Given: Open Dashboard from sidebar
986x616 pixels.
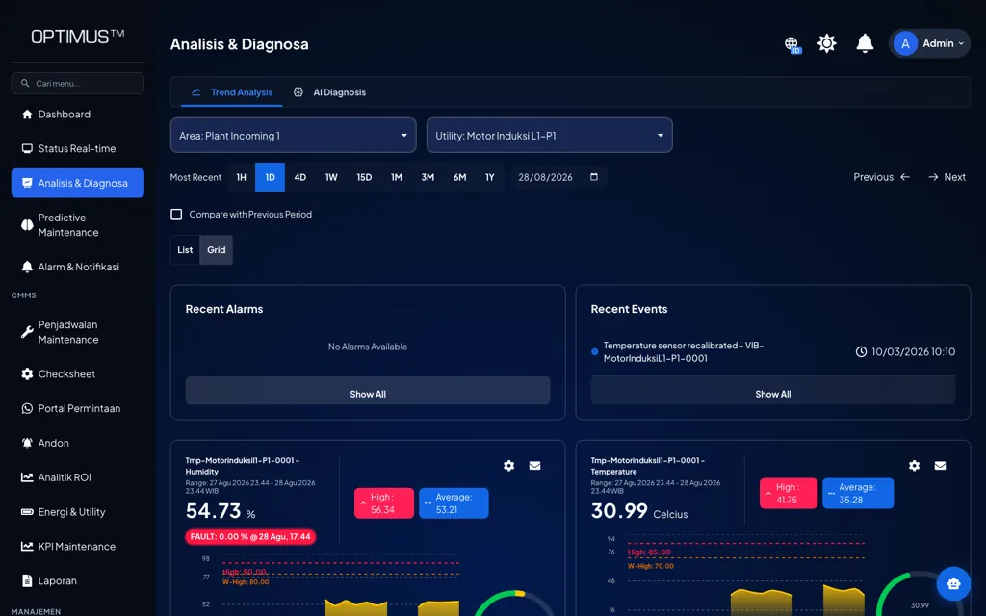Looking at the screenshot, I should 77,114.
